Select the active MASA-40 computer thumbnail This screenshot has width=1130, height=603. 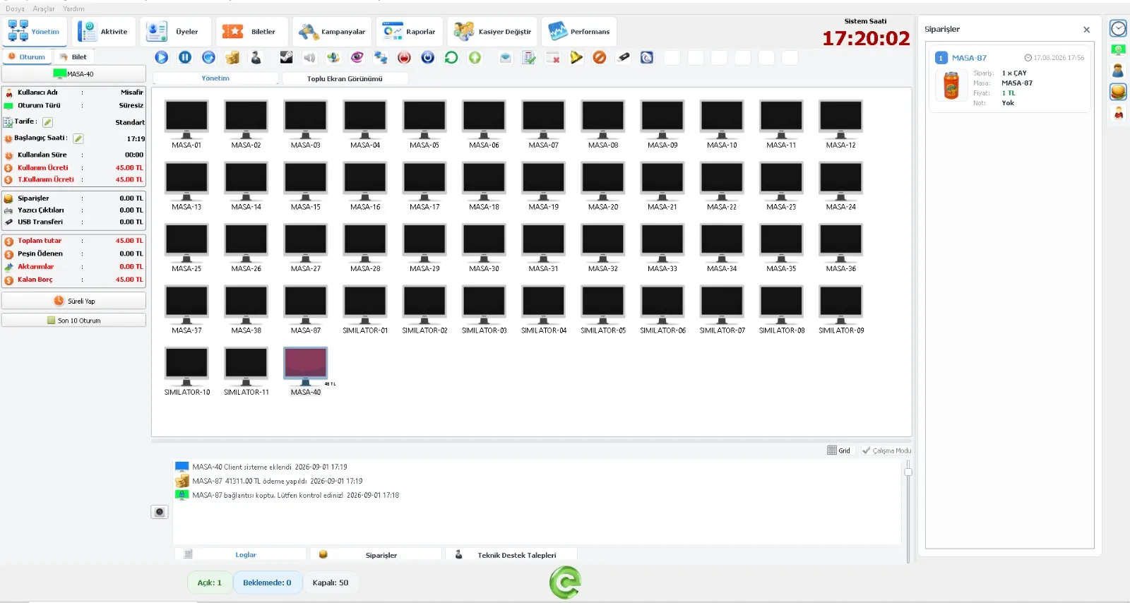306,371
